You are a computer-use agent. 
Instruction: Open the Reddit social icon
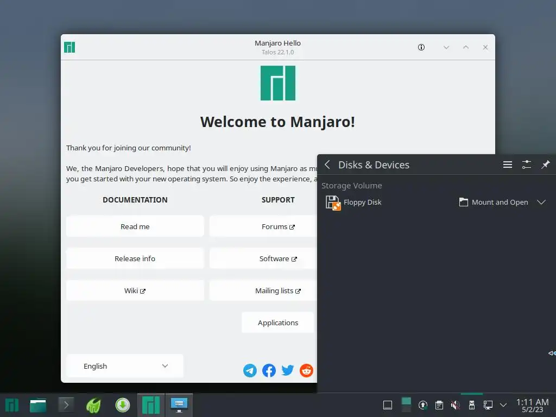[306, 370]
